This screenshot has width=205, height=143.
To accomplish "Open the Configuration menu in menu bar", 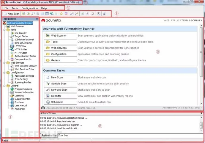I will [30, 8].
